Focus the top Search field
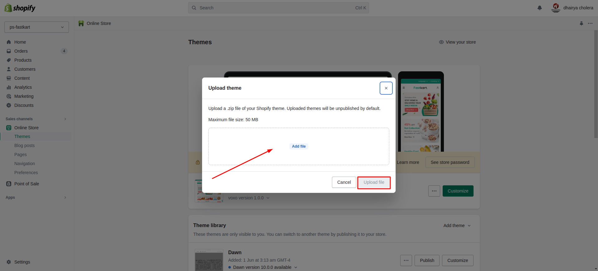 tap(278, 8)
